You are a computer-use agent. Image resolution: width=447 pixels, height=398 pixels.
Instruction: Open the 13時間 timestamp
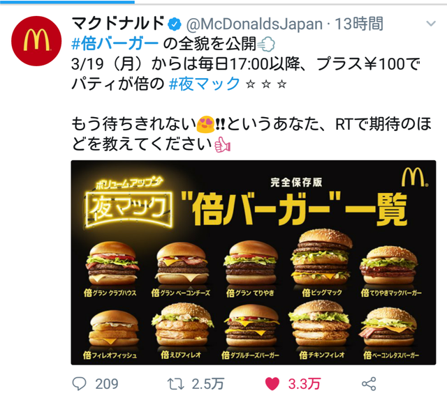[359, 24]
